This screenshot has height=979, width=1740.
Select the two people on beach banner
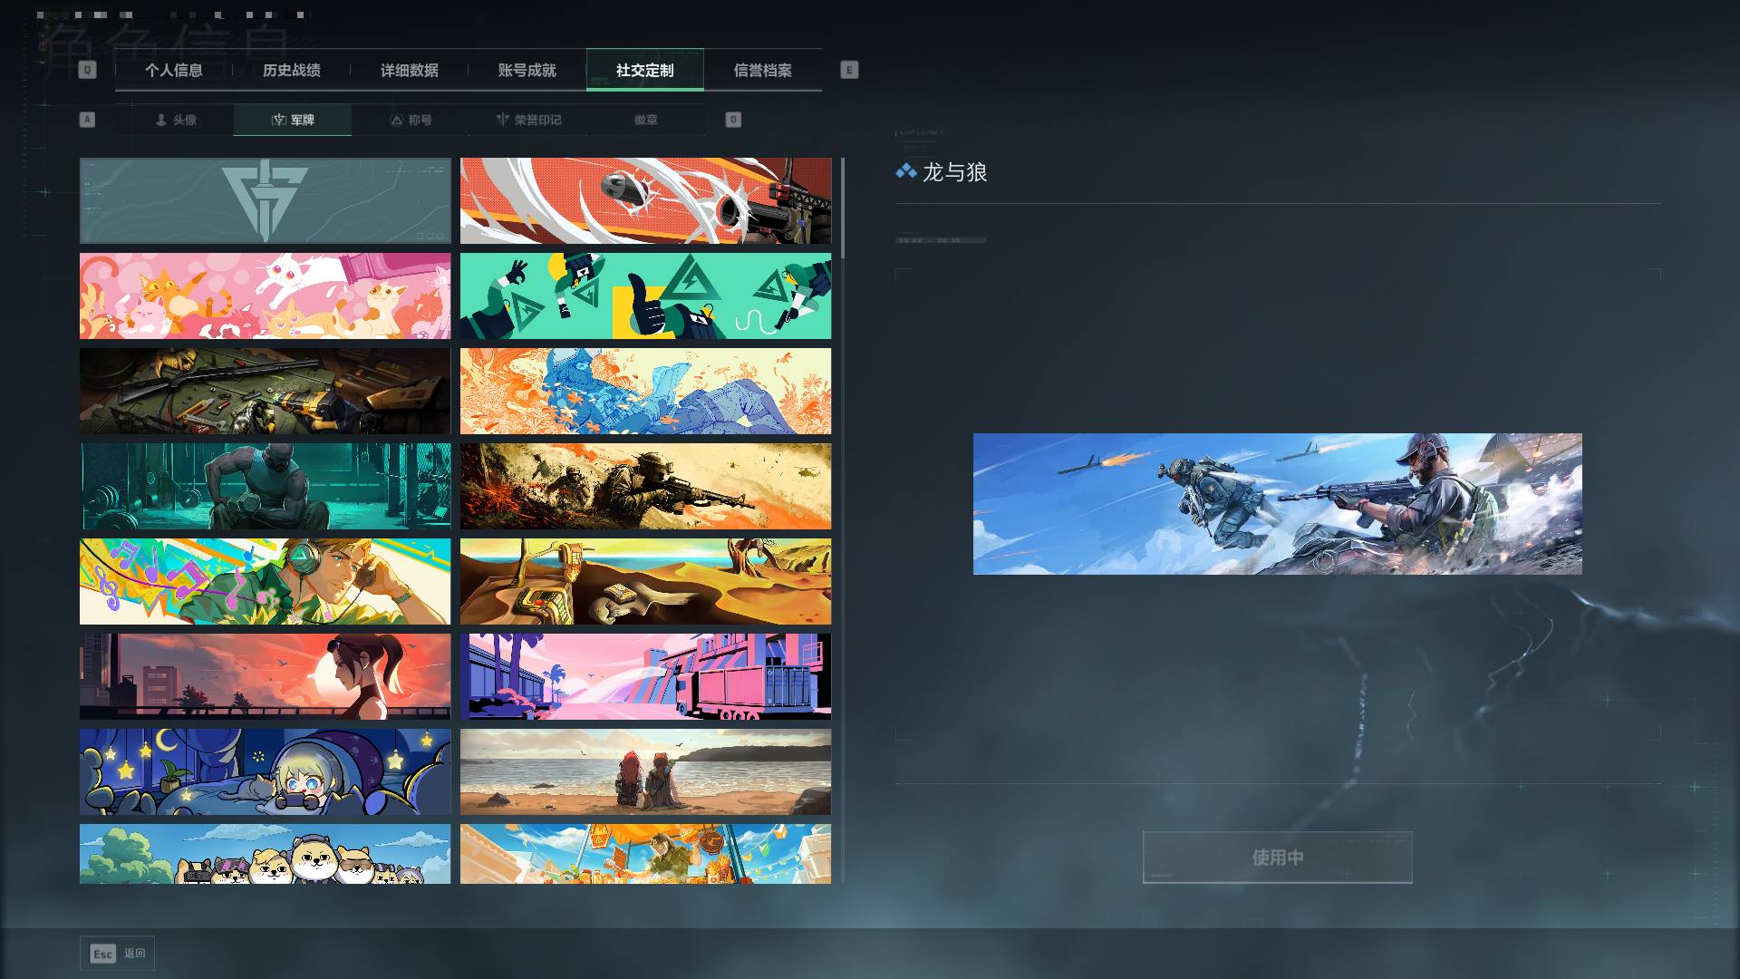coord(645,772)
